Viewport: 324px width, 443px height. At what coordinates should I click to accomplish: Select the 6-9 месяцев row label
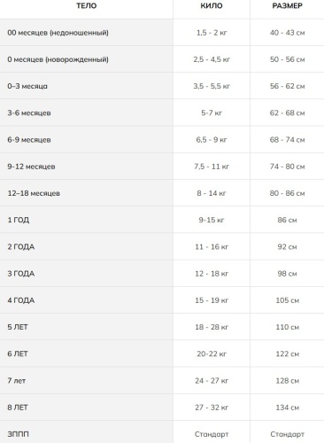pyautogui.click(x=29, y=140)
